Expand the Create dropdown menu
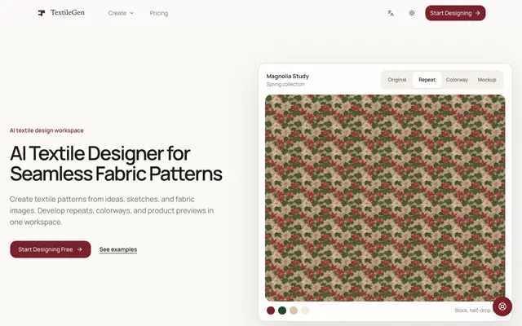The height and width of the screenshot is (326, 522). [x=121, y=13]
